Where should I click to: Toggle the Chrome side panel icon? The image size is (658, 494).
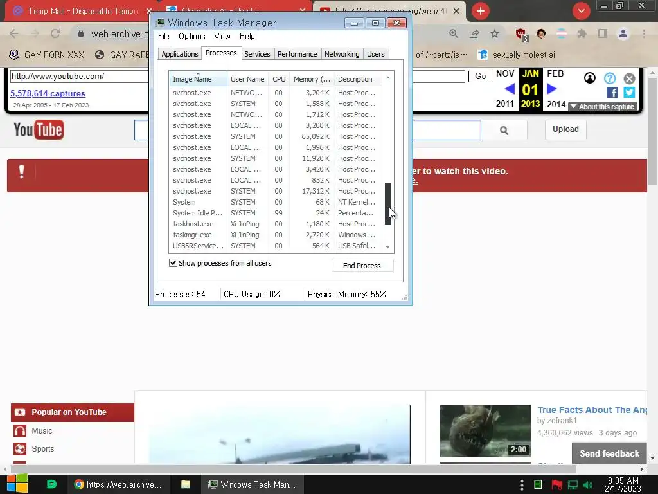pyautogui.click(x=602, y=33)
